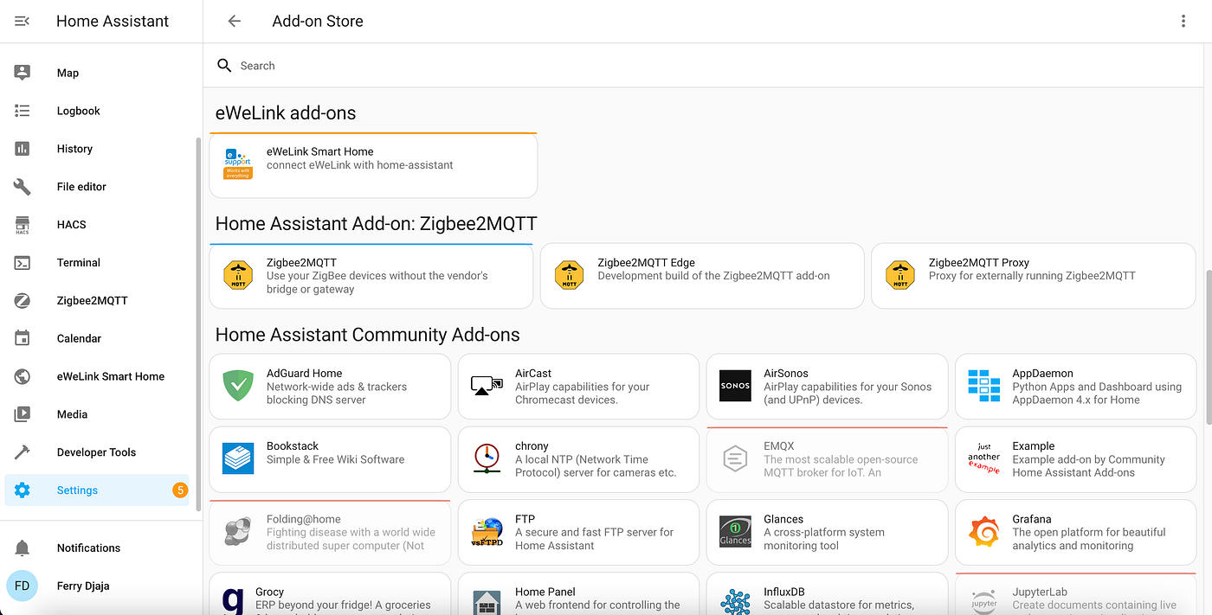Open the Example add-on card
This screenshot has width=1212, height=615.
pyautogui.click(x=1075, y=459)
